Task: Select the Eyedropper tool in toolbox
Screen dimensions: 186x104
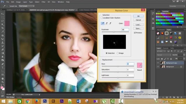Action: click(3, 31)
